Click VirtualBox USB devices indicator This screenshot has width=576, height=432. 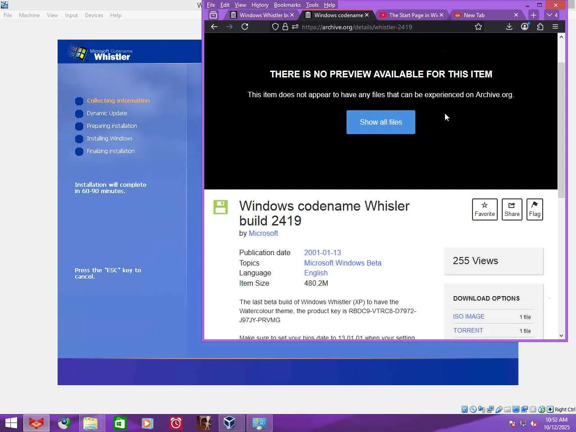(x=499, y=409)
